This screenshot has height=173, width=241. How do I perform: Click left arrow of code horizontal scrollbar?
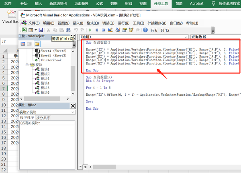point(90,167)
